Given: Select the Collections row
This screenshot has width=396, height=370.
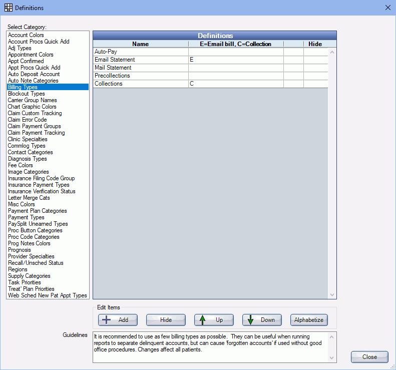Looking at the screenshot, I should tap(211, 84).
